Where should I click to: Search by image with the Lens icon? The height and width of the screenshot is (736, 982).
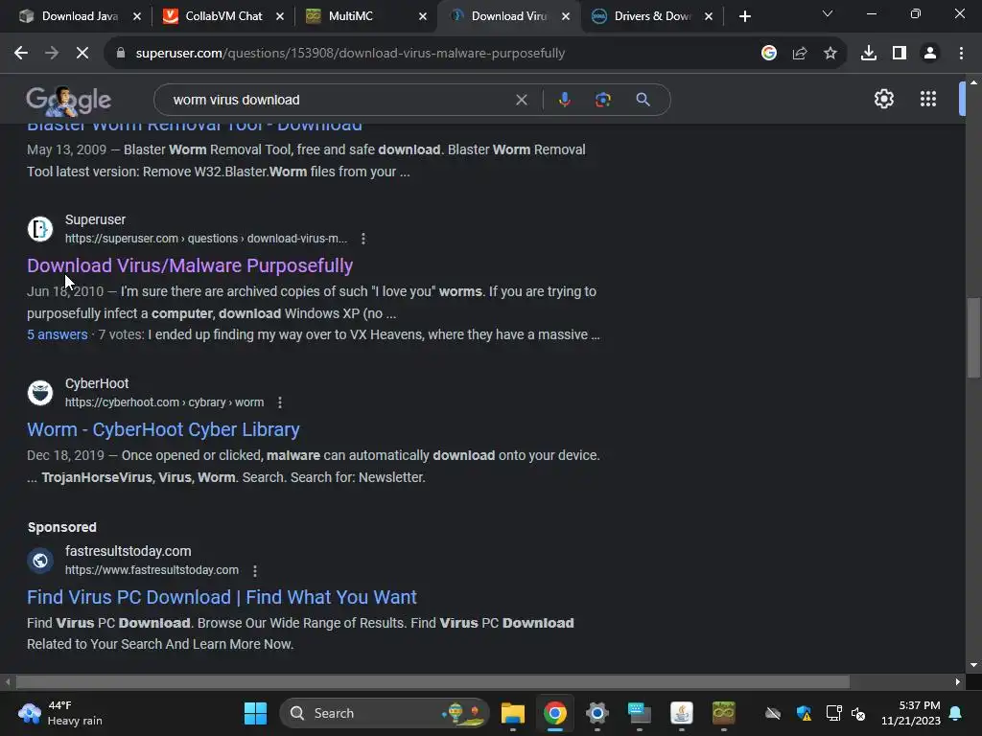[x=602, y=100]
